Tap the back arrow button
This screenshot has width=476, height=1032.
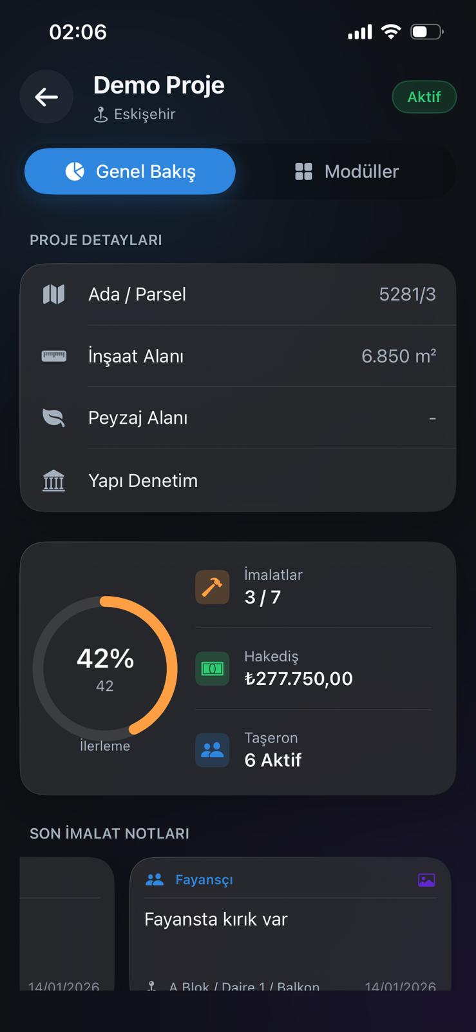click(46, 97)
